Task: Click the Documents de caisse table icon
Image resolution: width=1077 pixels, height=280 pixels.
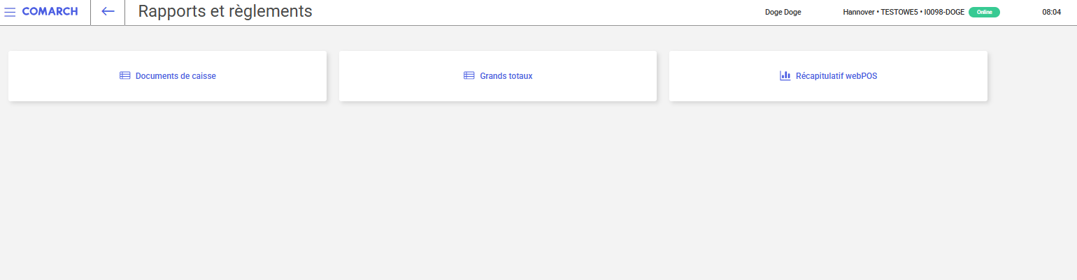Action: coord(125,75)
